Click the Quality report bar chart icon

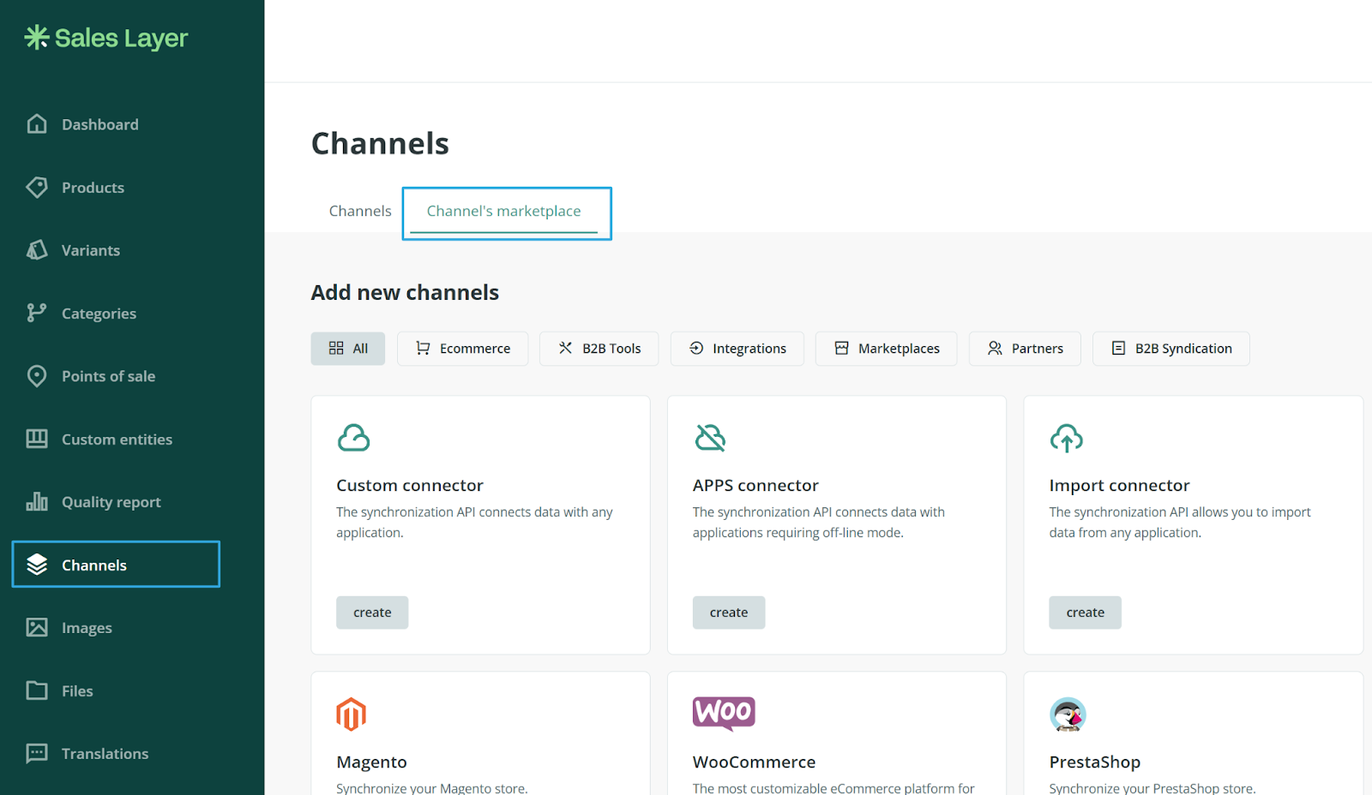click(37, 502)
